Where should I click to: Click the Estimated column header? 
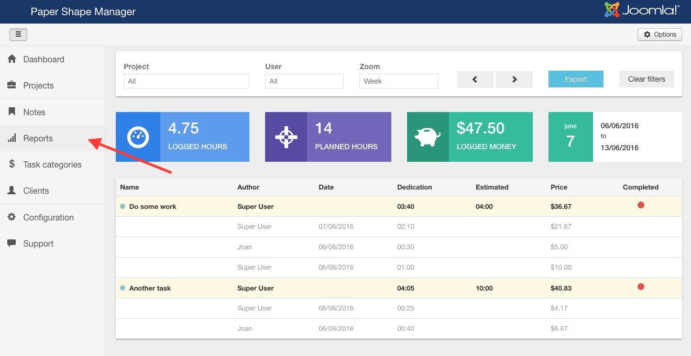(492, 187)
